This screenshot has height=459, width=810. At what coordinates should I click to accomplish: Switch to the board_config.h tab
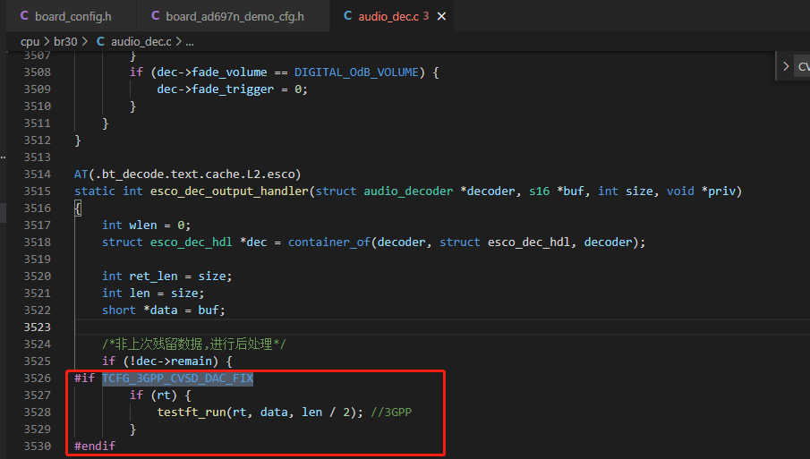tap(72, 16)
